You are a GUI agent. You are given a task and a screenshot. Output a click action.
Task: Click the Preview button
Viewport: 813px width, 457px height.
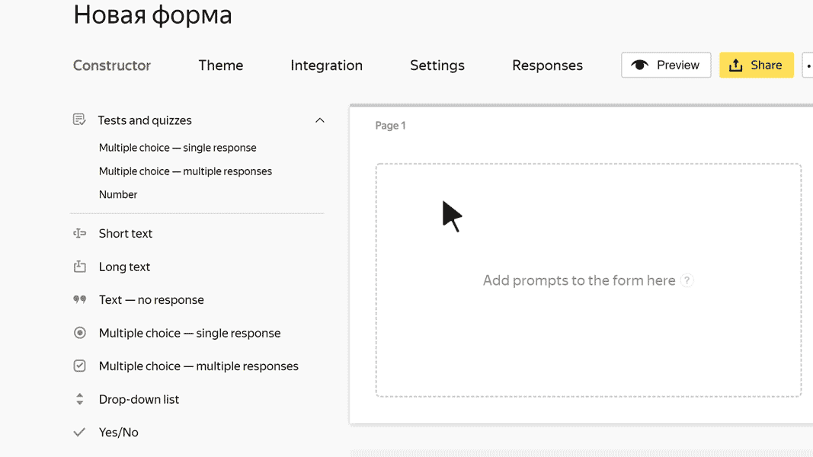pos(666,66)
